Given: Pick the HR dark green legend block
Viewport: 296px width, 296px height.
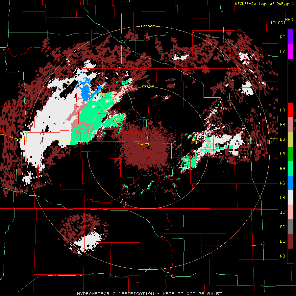Looking at the screenshot, I should tap(290, 154).
